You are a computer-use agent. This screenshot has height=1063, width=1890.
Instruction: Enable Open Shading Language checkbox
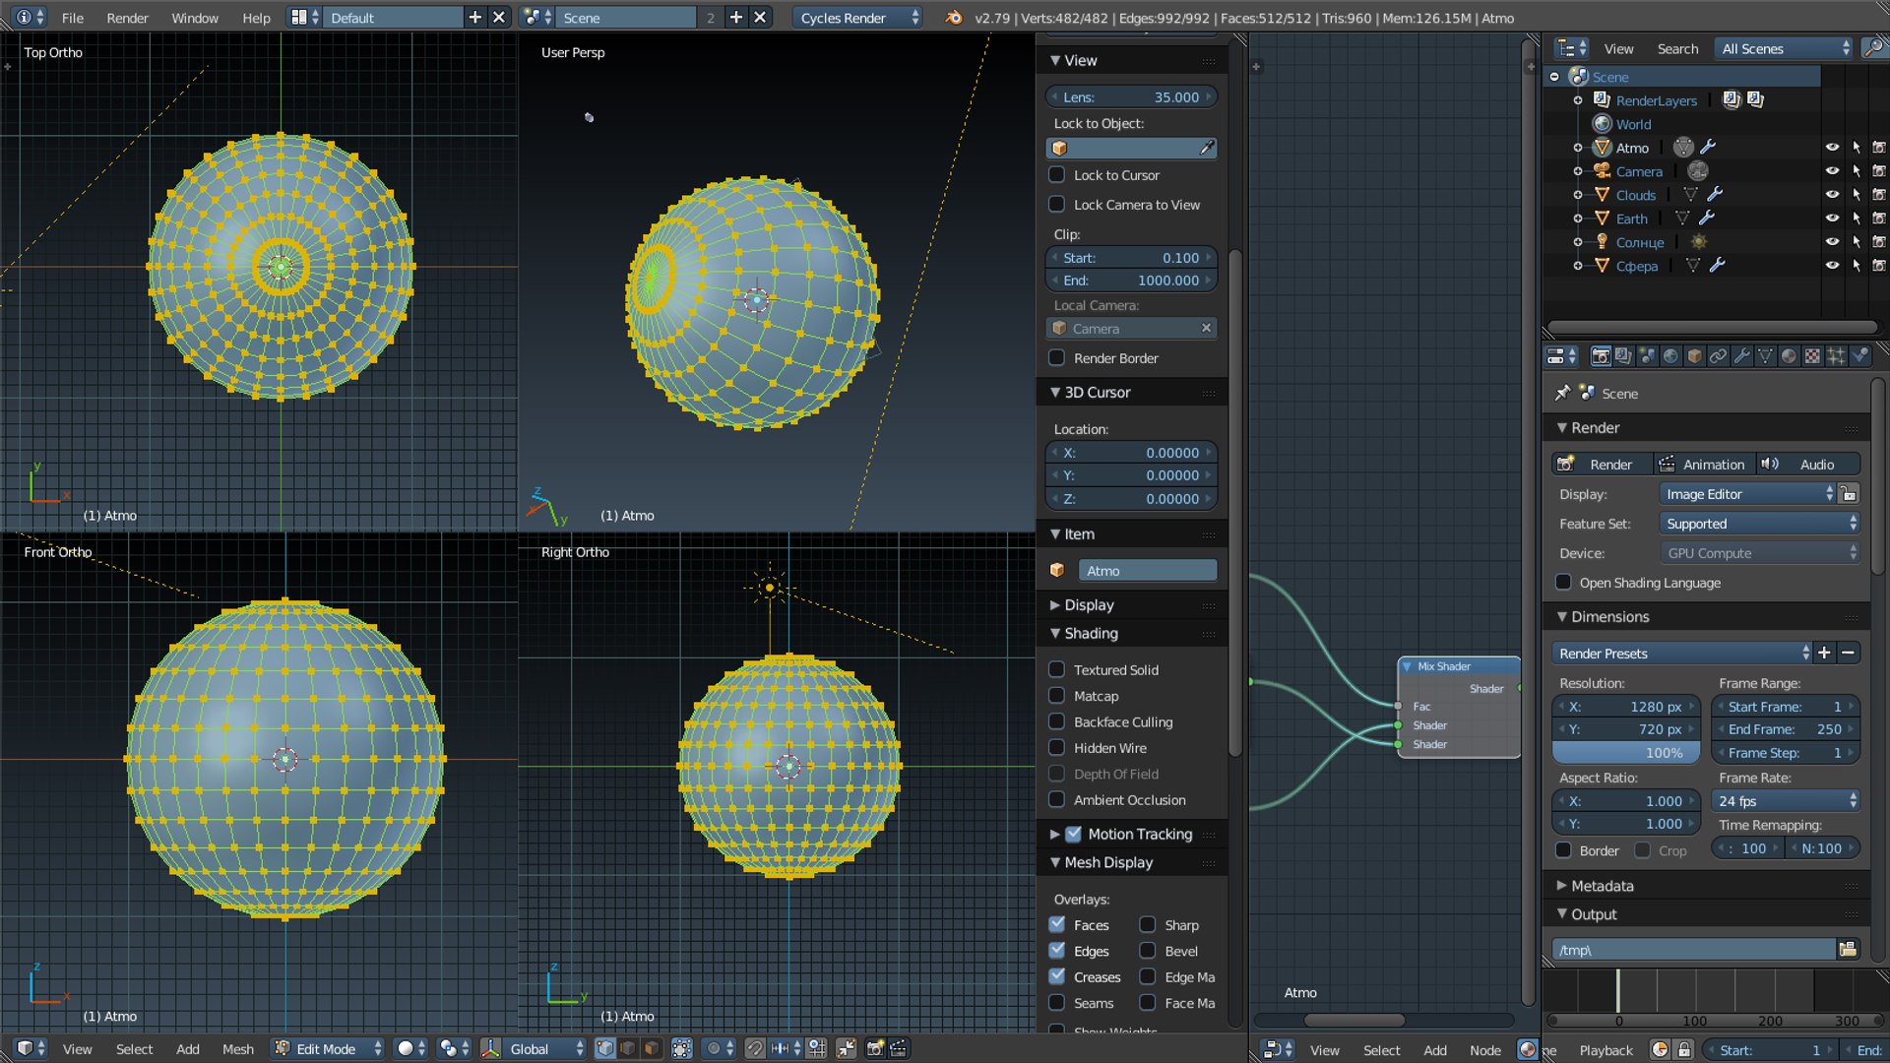[x=1563, y=583]
